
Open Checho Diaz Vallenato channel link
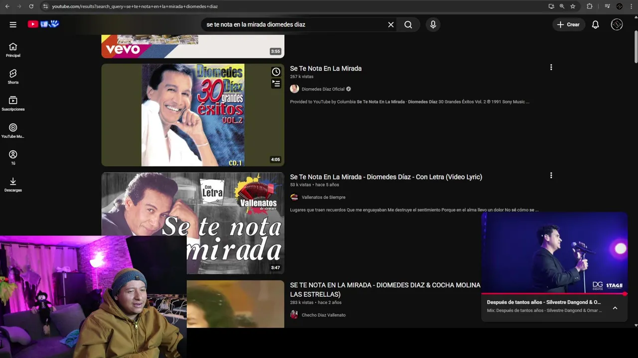click(323, 315)
